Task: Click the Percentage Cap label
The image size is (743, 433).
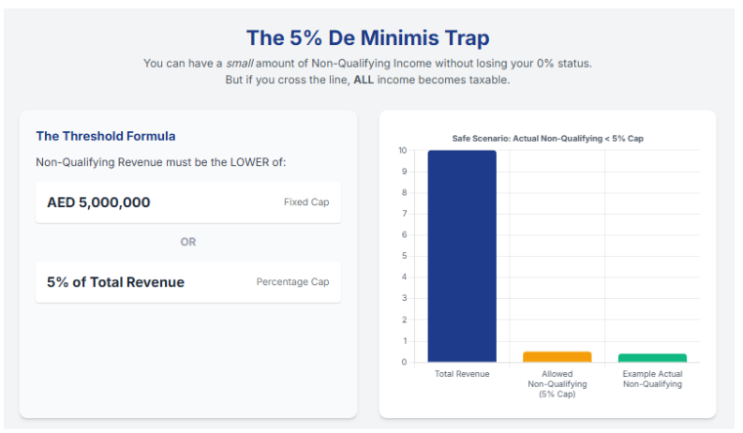Action: [x=292, y=282]
